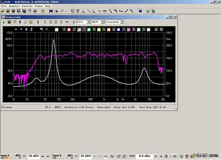Open the CH A channel dropdown
Viewport: 221px width, 160px height.
tap(88, 22)
